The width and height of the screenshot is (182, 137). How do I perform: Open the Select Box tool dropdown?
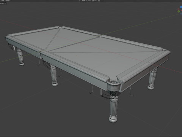(x=3, y=3)
